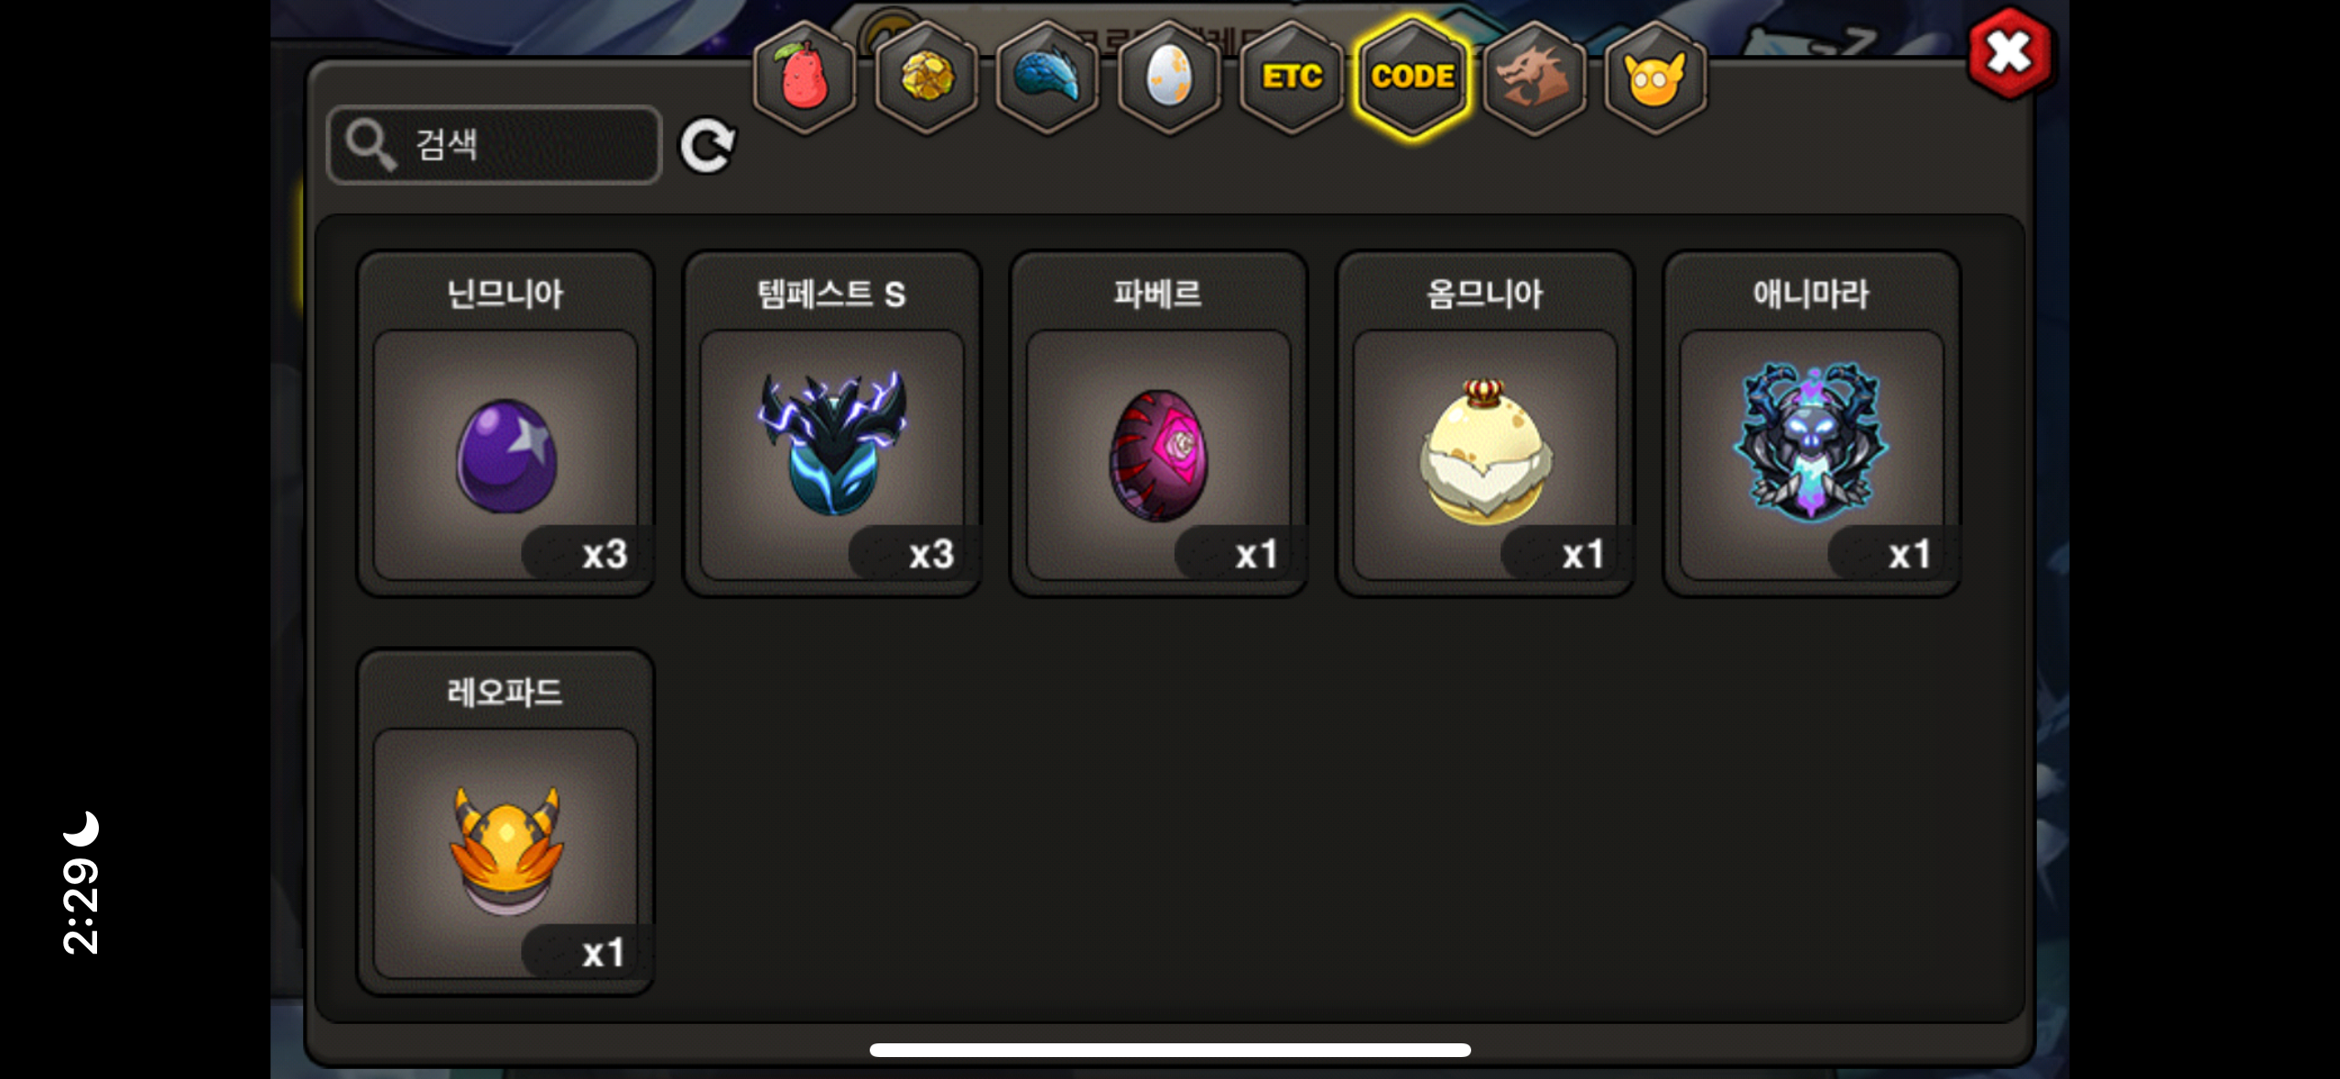The image size is (2340, 1079).
Task: Open the fruit food category tab
Action: tap(804, 77)
